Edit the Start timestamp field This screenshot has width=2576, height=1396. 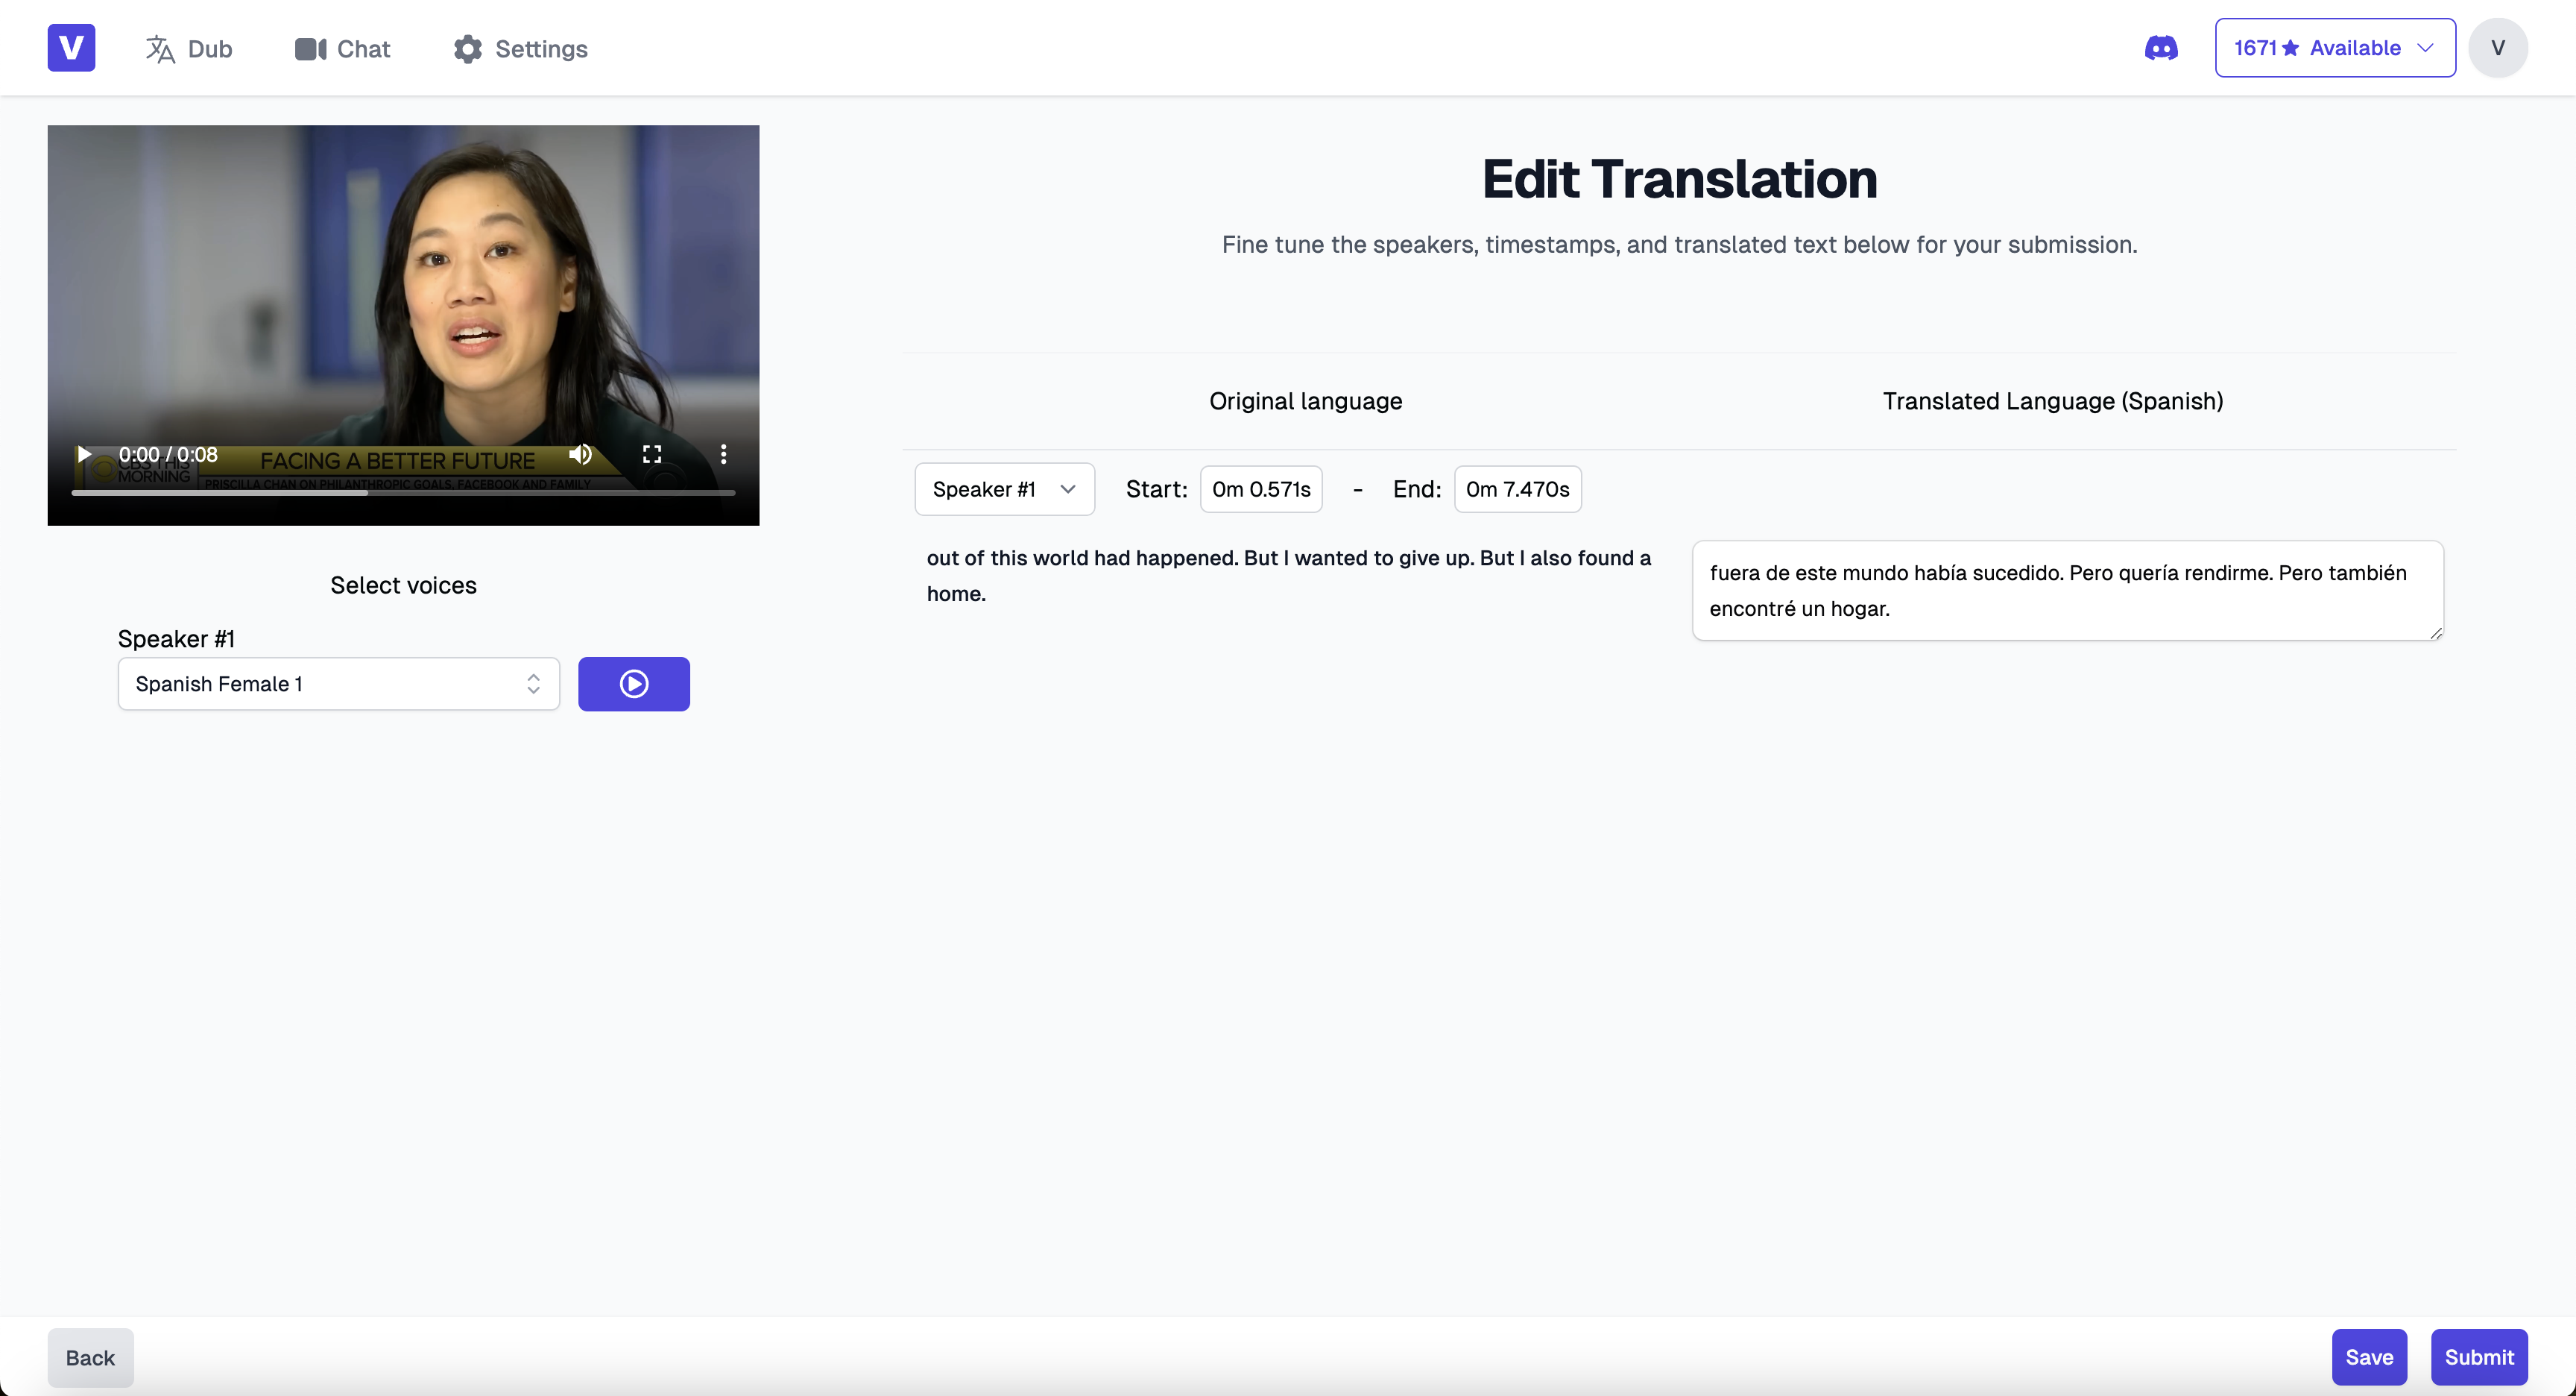(1260, 489)
